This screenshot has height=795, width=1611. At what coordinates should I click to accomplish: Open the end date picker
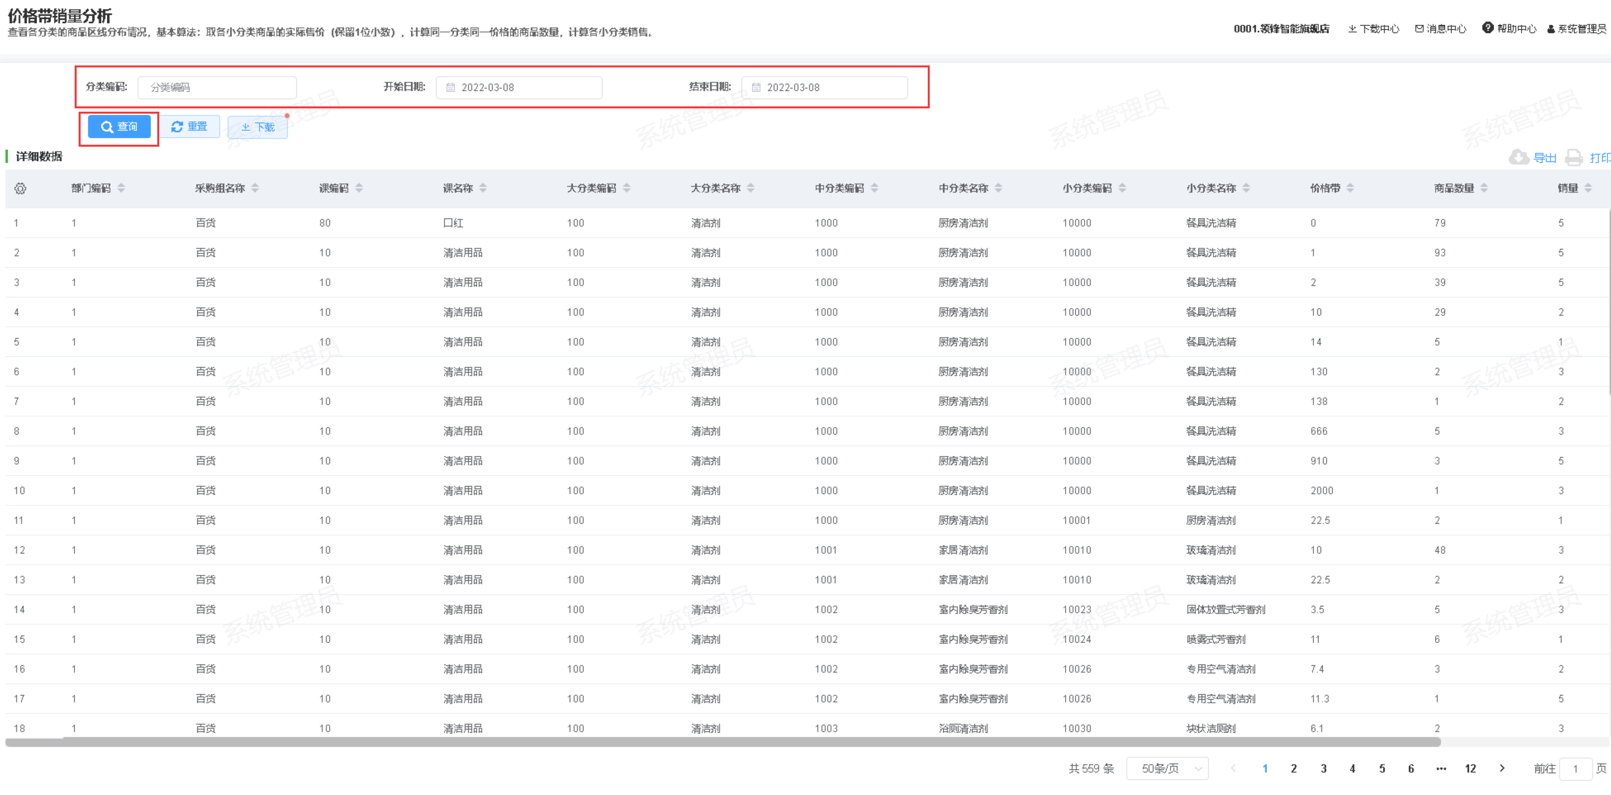[x=825, y=87]
